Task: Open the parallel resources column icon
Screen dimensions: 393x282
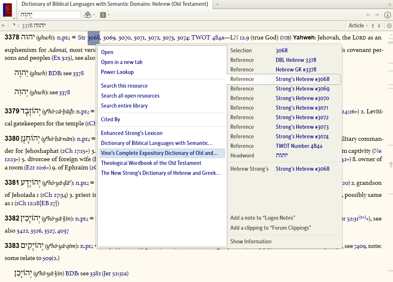Action: [x=103, y=15]
